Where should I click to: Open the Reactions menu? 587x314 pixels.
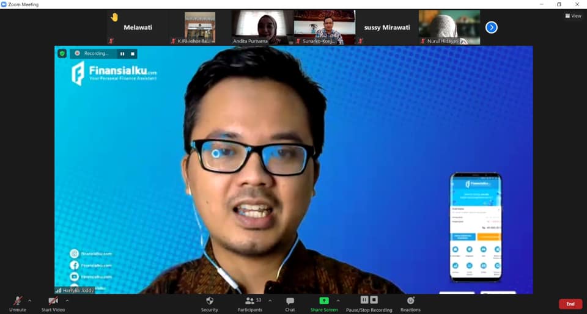click(410, 302)
